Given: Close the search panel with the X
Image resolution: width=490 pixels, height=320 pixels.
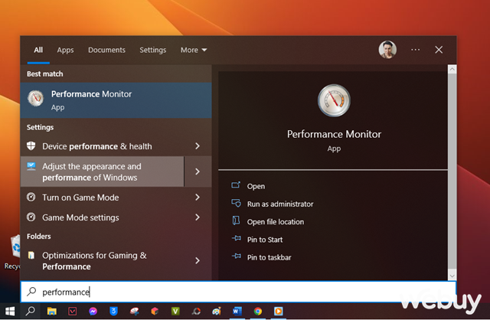Looking at the screenshot, I should pos(439,50).
